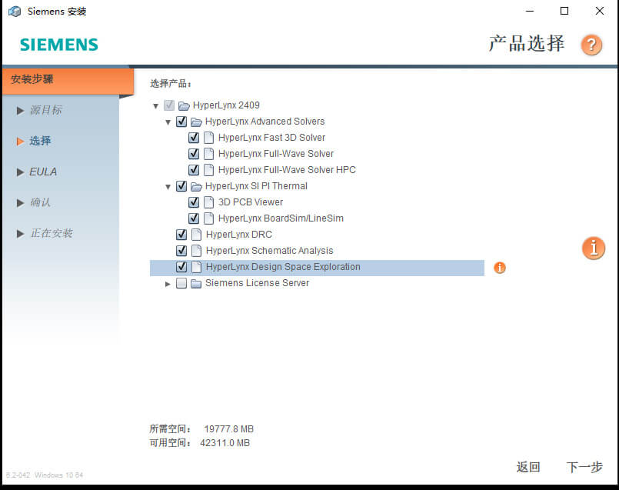The width and height of the screenshot is (619, 490).
Task: Click the HyperLynx DRC file icon
Action: (x=196, y=235)
